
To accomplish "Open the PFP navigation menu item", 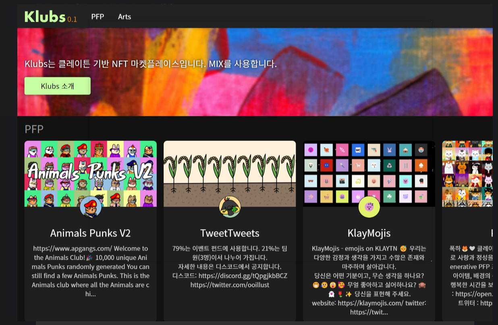I will click(x=98, y=17).
